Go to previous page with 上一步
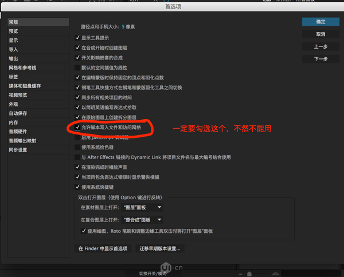344x277 pixels. coord(320,47)
